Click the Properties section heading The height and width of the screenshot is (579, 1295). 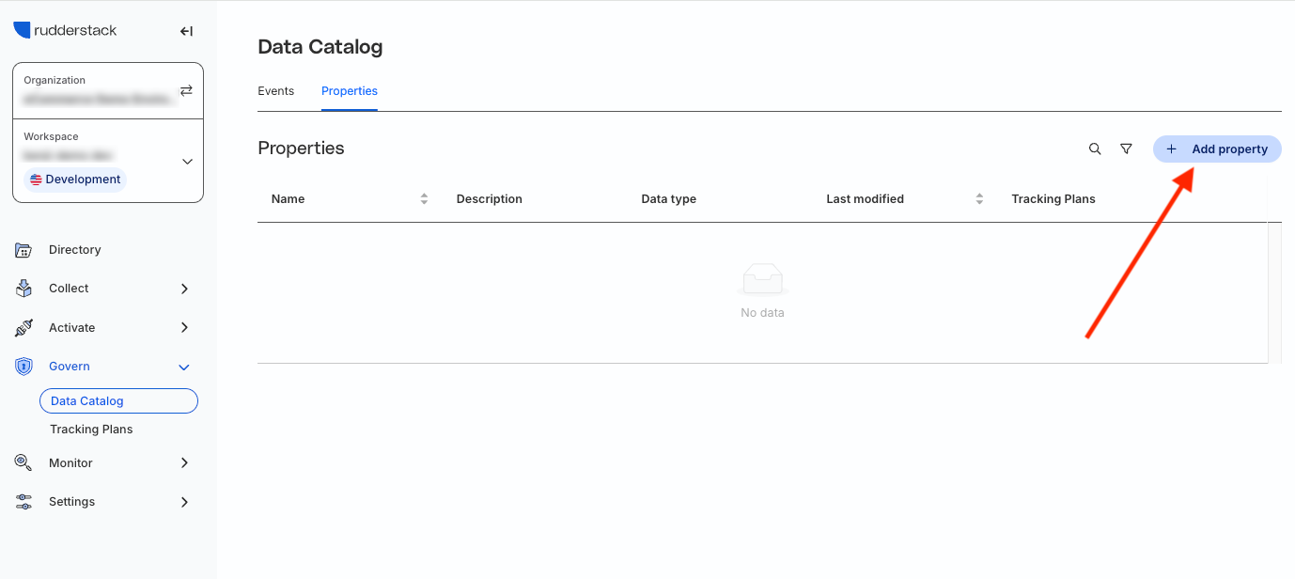(301, 149)
